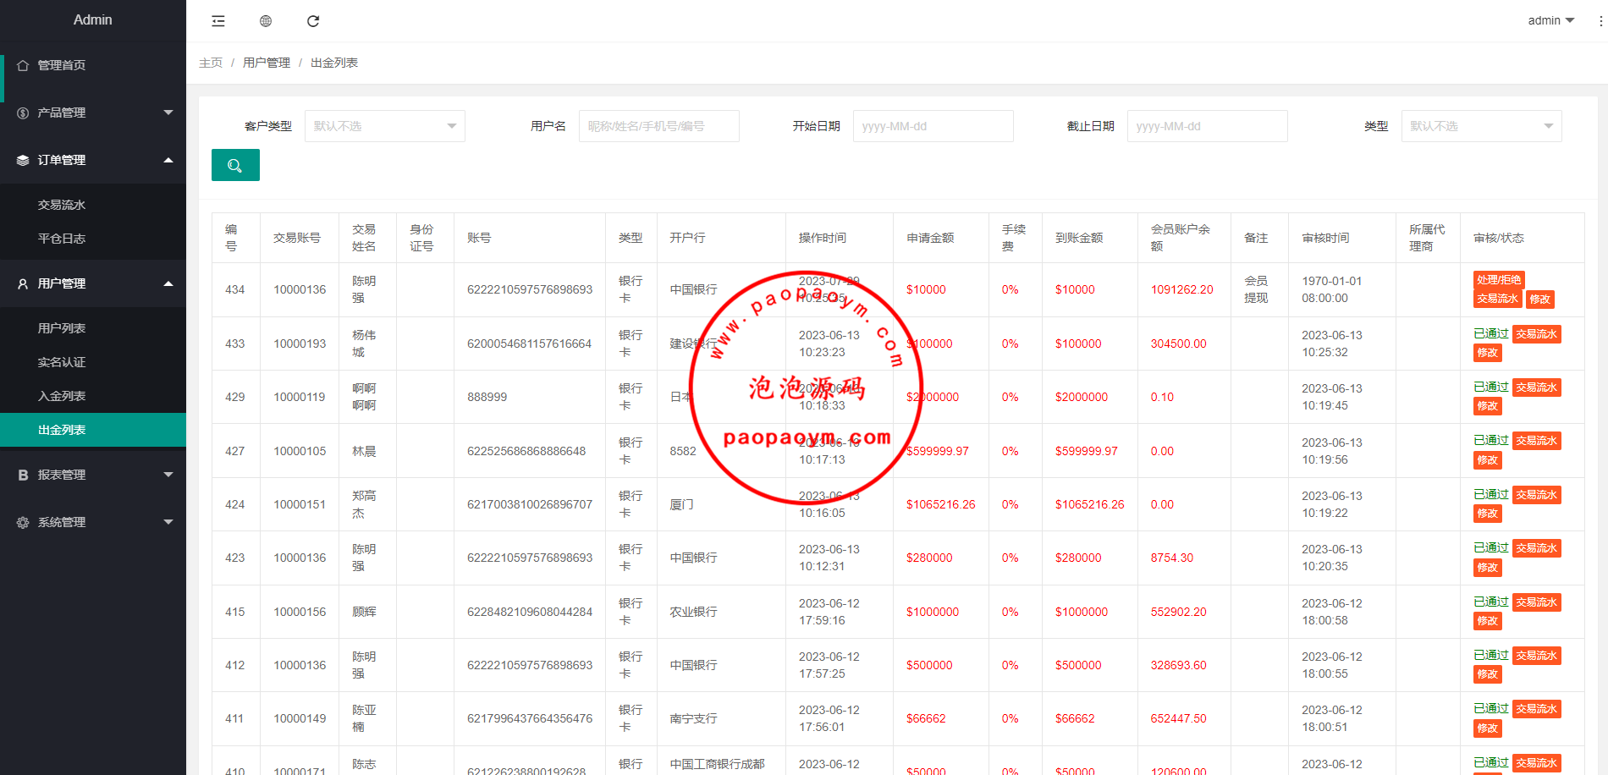This screenshot has width=1608, height=775.
Task: Click the 主页 breadcrumb link
Action: pyautogui.click(x=211, y=63)
